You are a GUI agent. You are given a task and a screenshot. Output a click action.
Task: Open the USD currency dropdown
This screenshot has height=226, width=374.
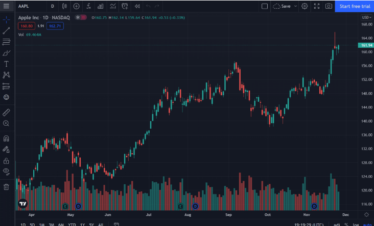click(366, 17)
